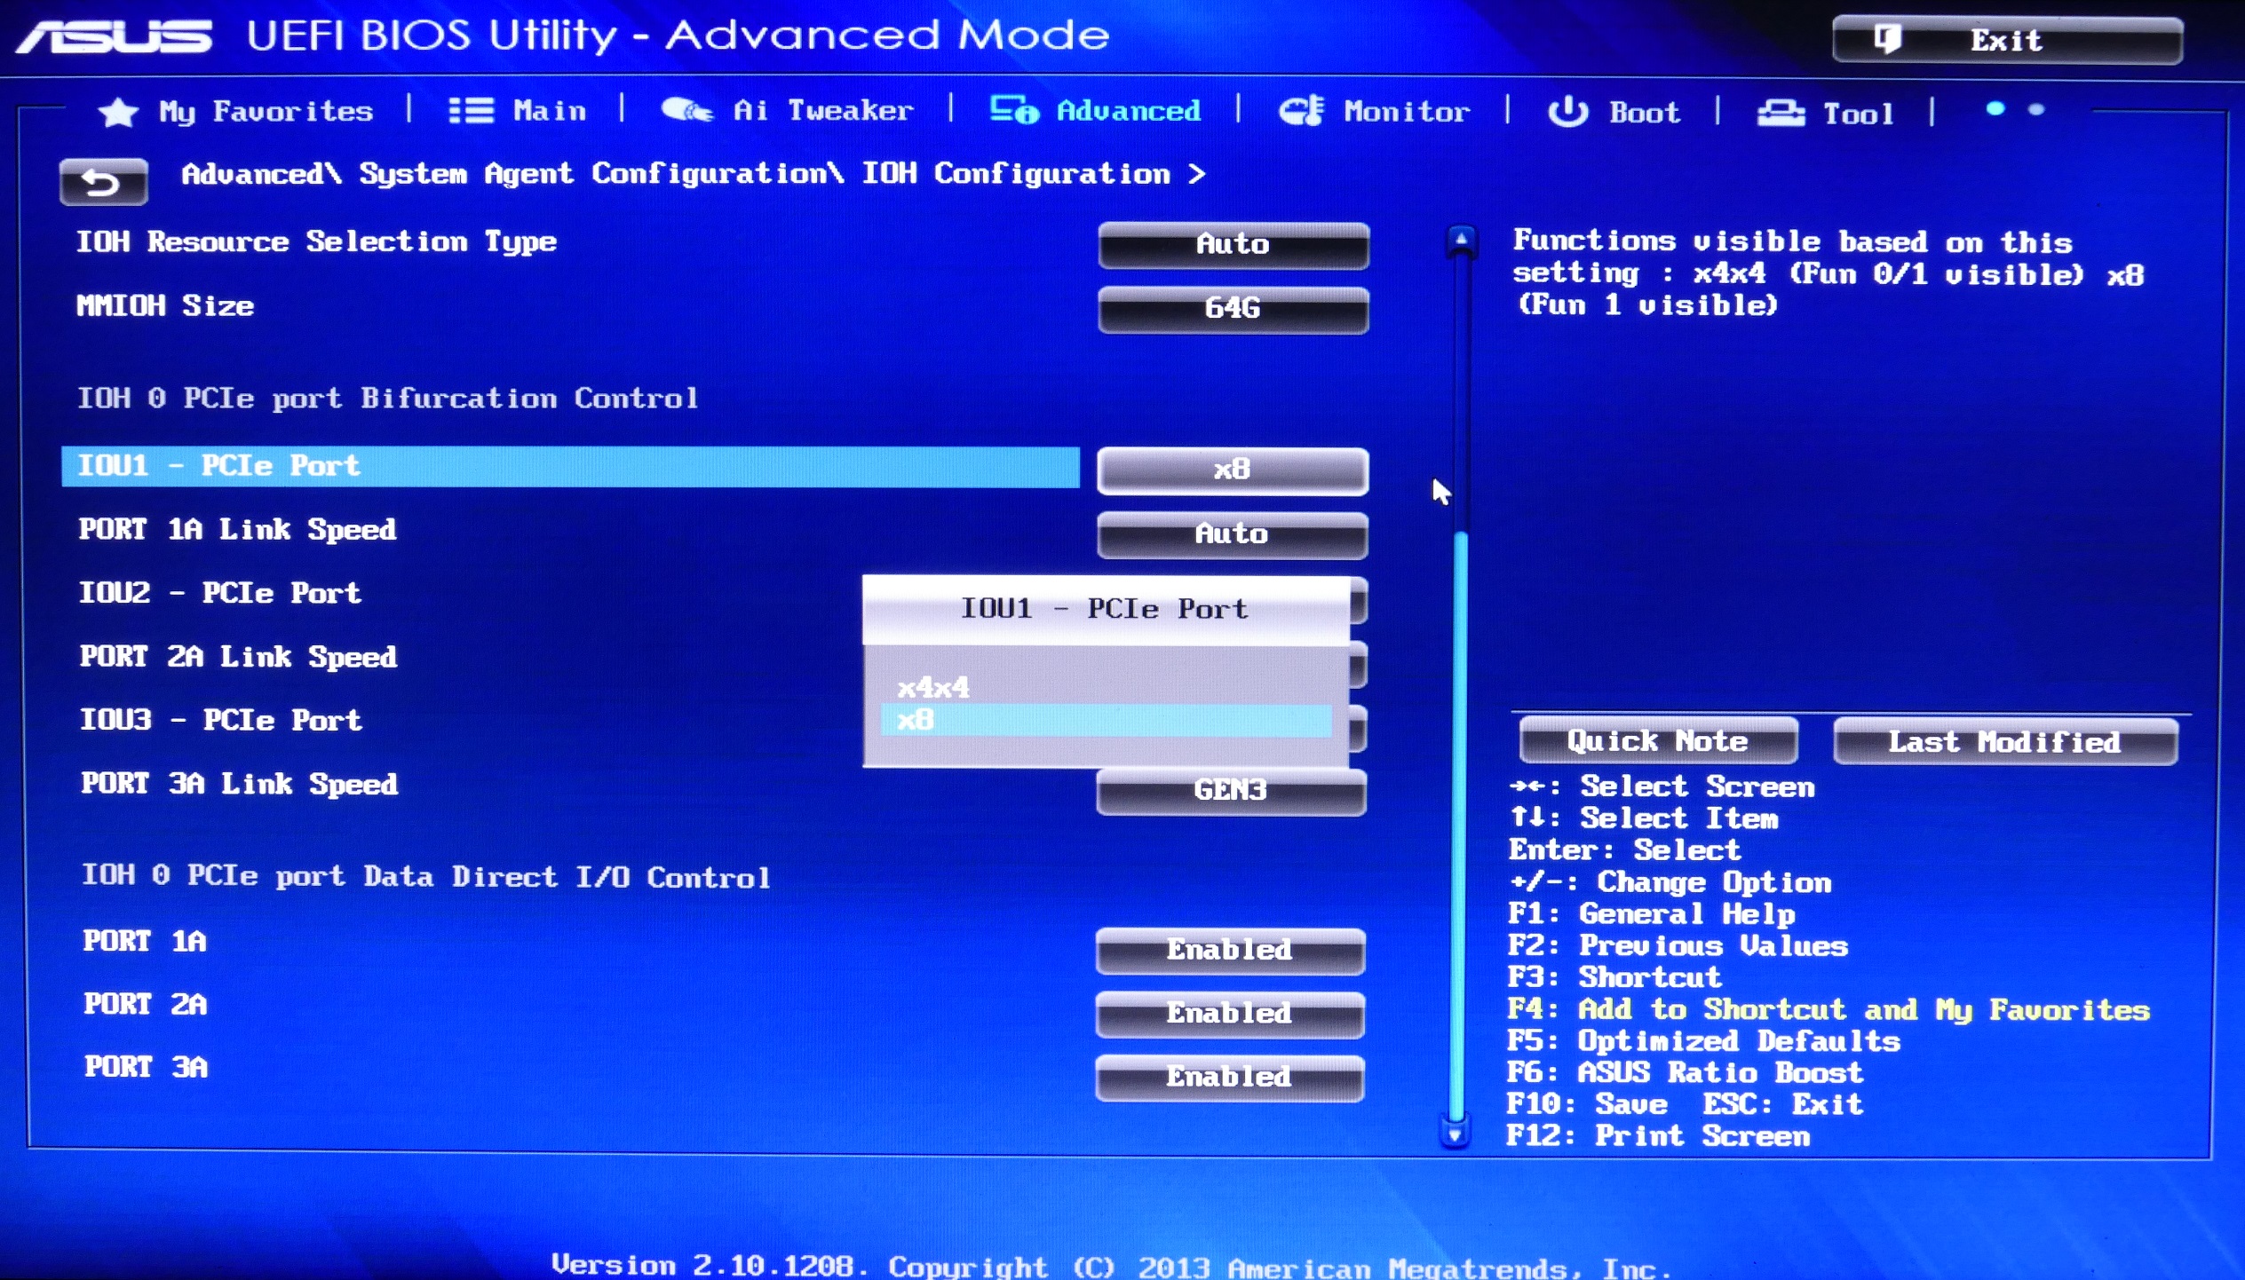Toggle PORT 2A Data Direct I/O Enabled
The height and width of the screenshot is (1280, 2245).
pos(1230,1014)
